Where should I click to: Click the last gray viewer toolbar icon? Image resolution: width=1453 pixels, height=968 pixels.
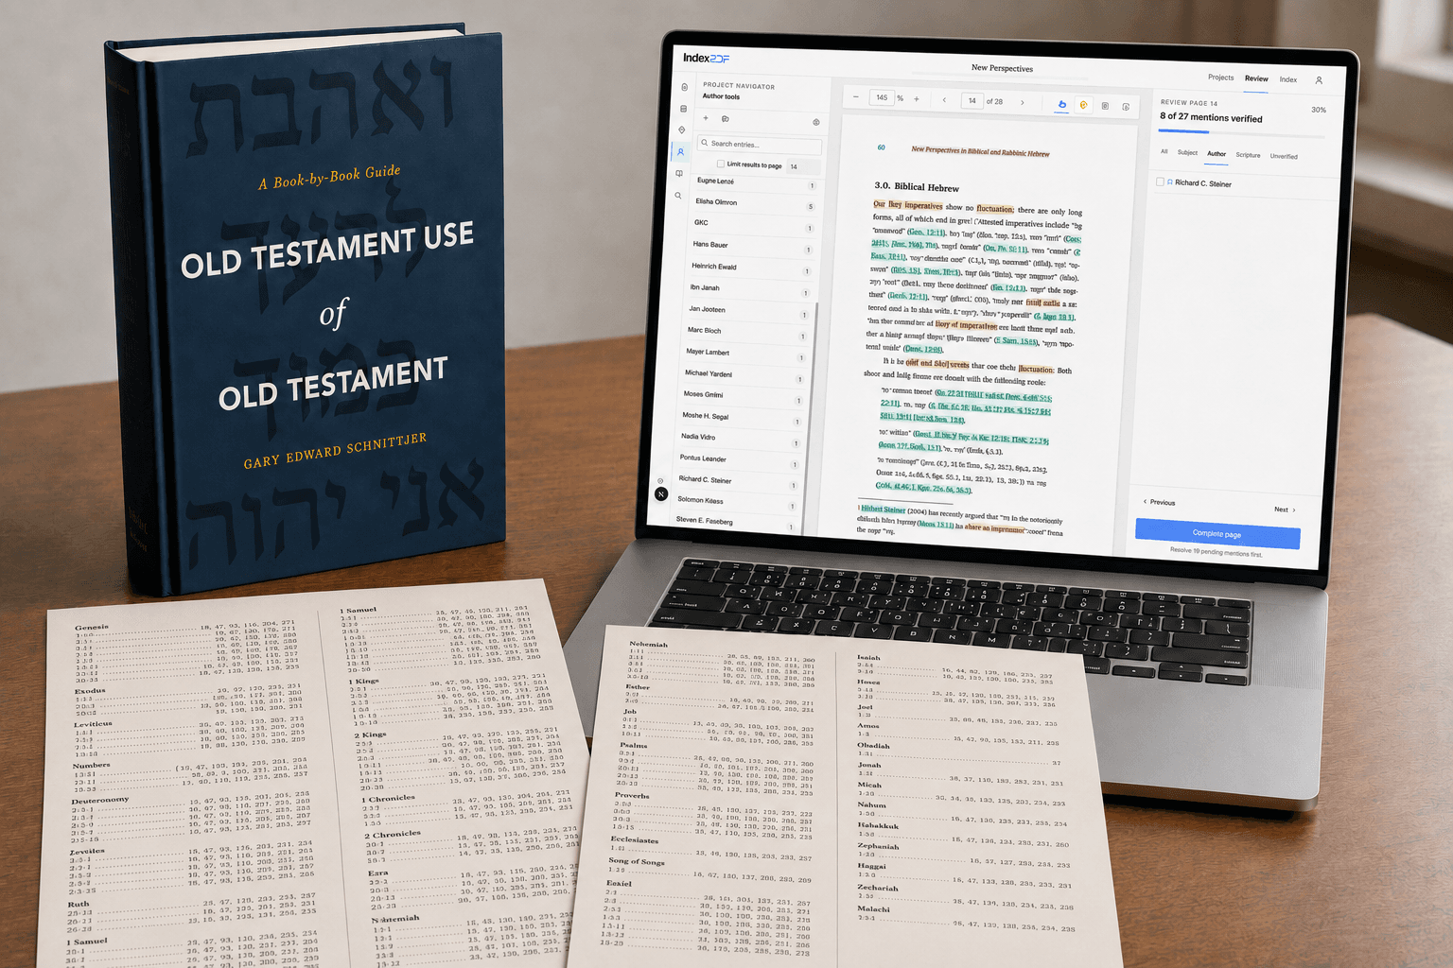pos(1126,107)
